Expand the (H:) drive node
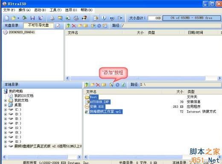The height and width of the screenshot is (164, 222). click(6, 132)
